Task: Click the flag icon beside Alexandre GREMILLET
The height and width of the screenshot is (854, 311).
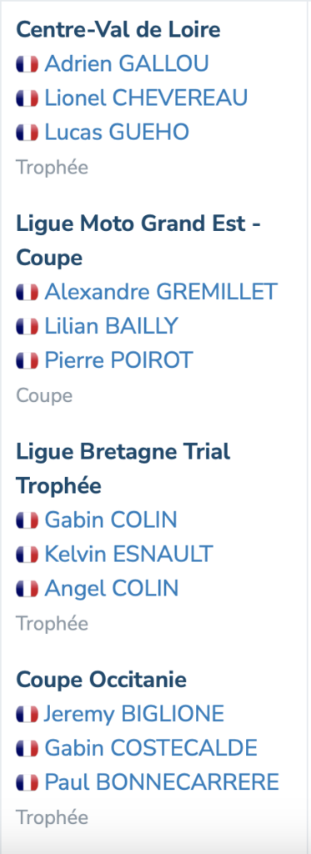Action: (28, 293)
